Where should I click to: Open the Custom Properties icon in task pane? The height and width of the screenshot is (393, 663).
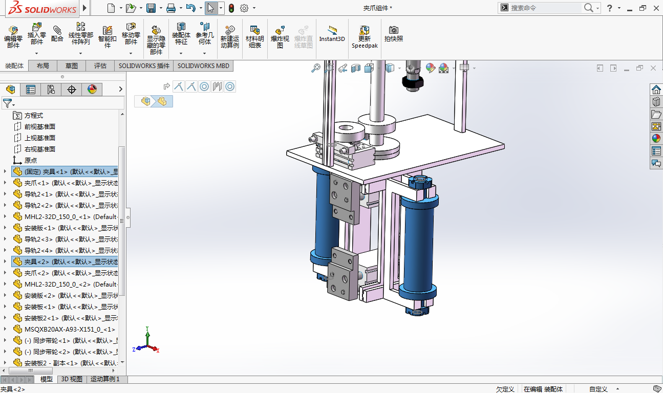(x=656, y=151)
